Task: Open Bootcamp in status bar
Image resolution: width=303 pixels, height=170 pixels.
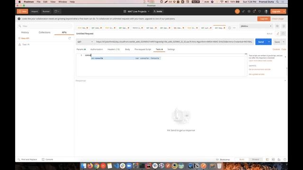Action: click(223, 160)
